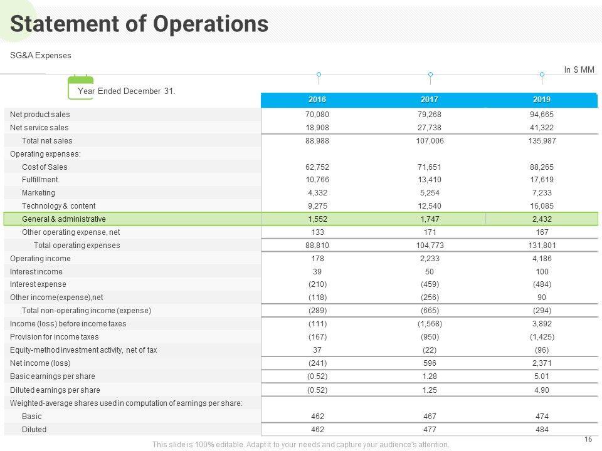Select the 2,432 General & administrative value
This screenshot has width=602, height=451.
(x=542, y=219)
